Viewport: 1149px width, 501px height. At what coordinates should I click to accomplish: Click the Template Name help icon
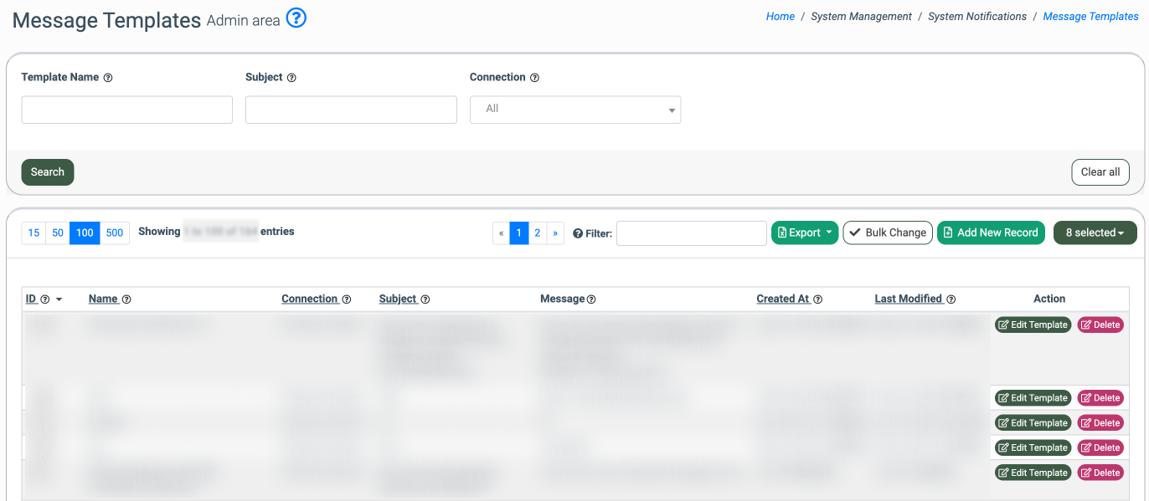click(x=108, y=78)
